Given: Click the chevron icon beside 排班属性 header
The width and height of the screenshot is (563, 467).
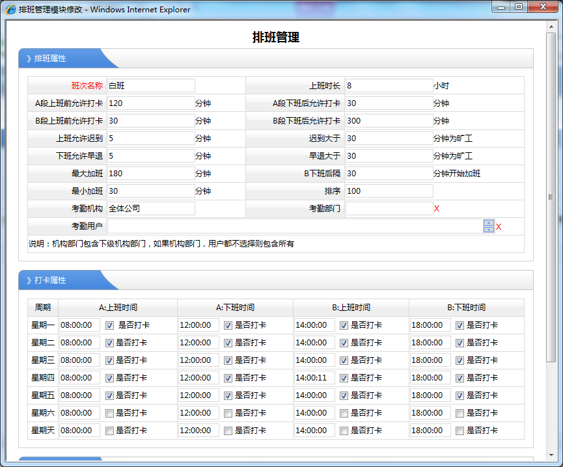Looking at the screenshot, I should point(29,59).
